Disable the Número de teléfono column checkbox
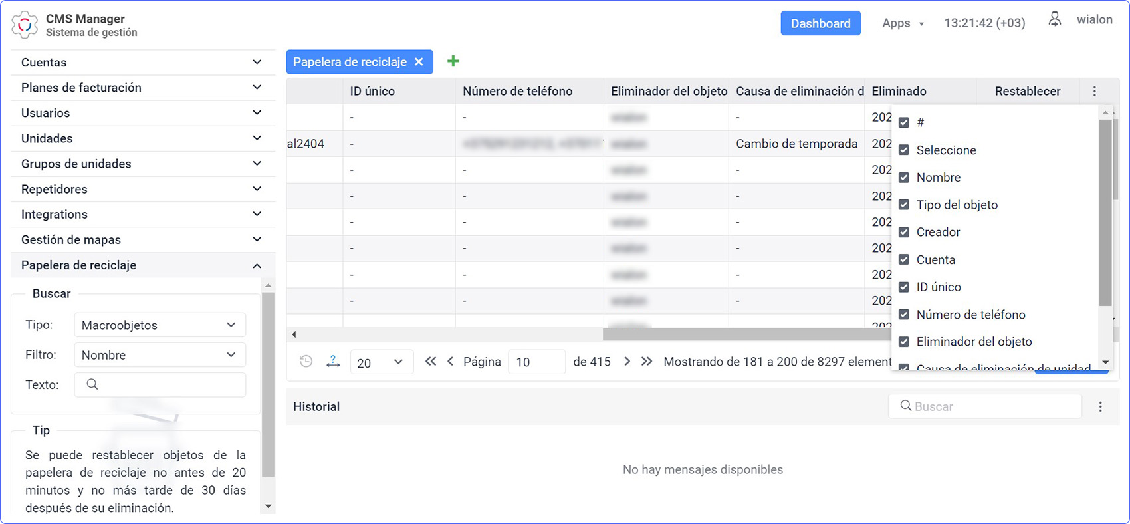 click(904, 315)
